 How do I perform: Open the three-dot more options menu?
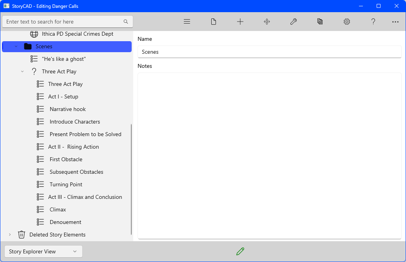[x=395, y=22]
